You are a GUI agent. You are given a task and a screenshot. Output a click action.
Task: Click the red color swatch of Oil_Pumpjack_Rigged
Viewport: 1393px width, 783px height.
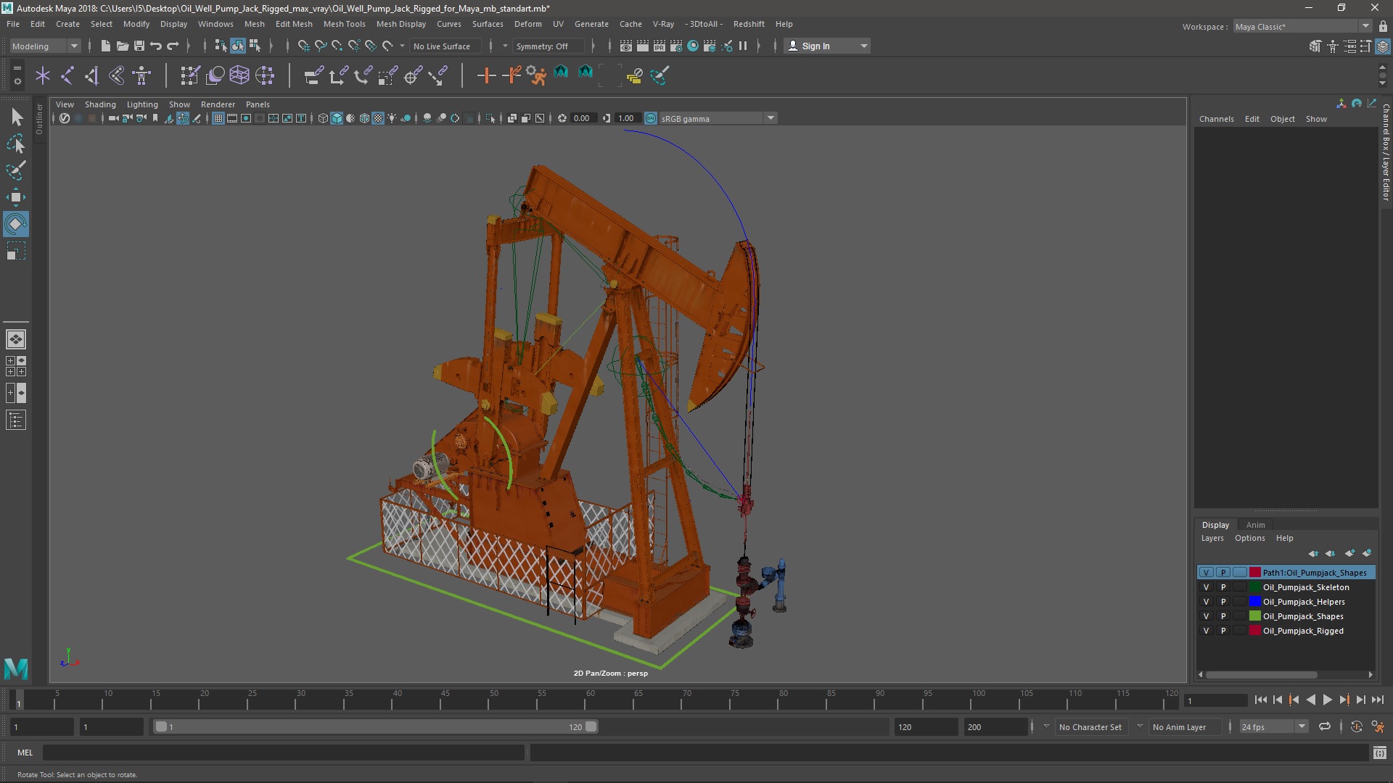pos(1254,631)
